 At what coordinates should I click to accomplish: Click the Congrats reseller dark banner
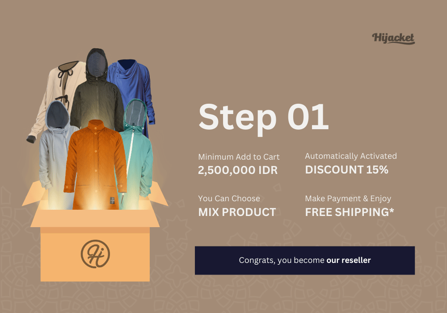(x=305, y=260)
